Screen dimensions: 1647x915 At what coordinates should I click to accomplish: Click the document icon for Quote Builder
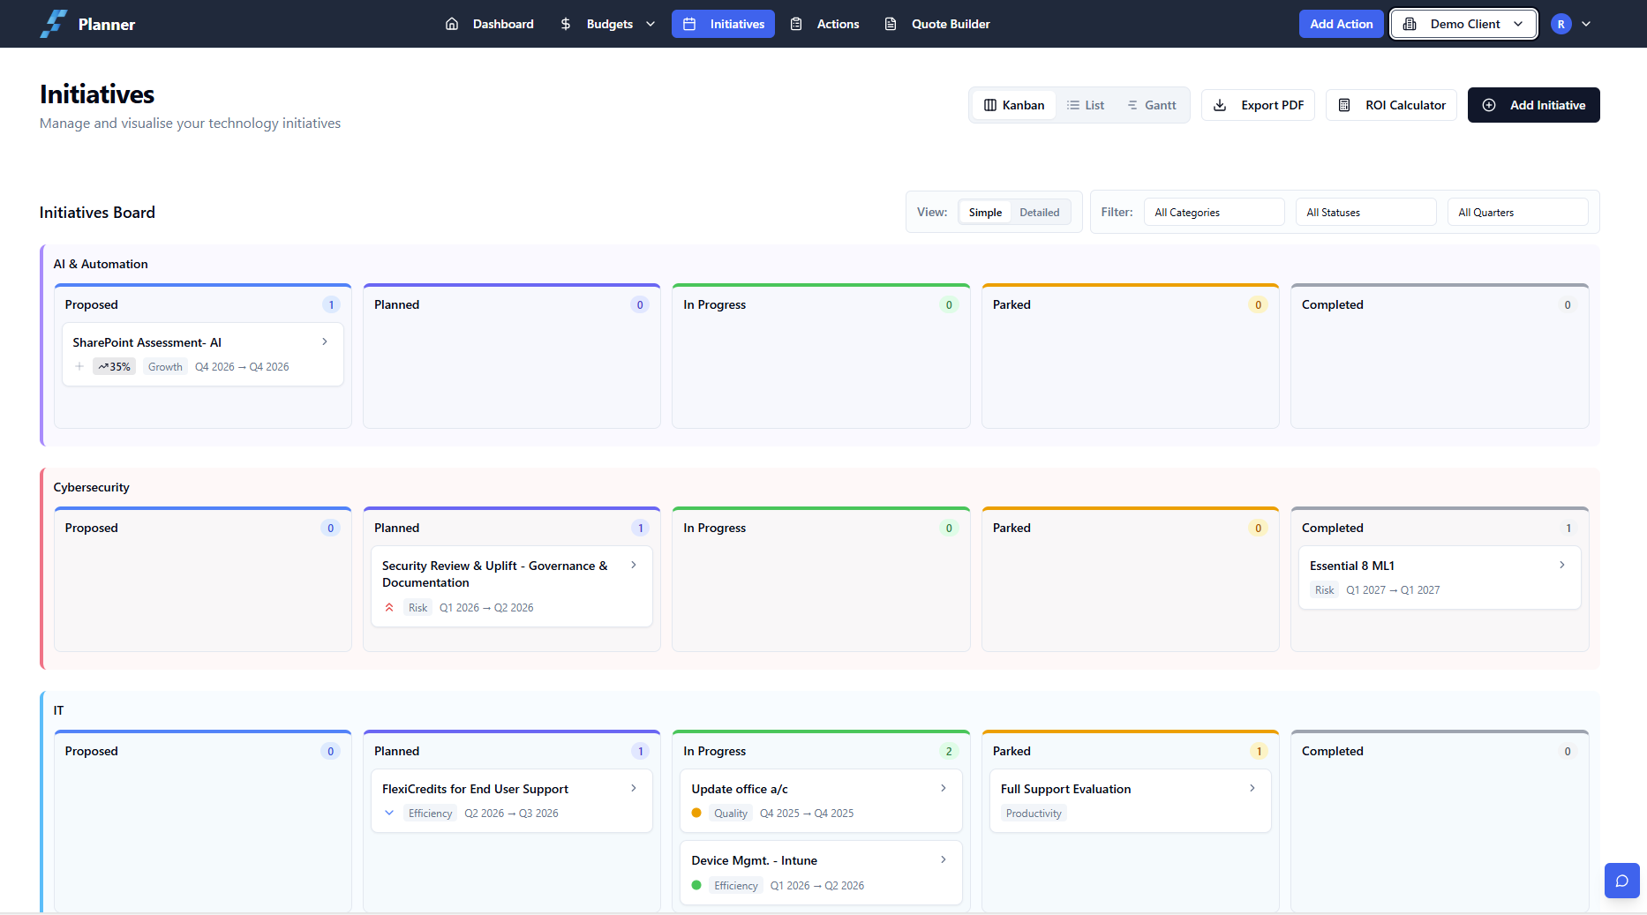pos(891,24)
